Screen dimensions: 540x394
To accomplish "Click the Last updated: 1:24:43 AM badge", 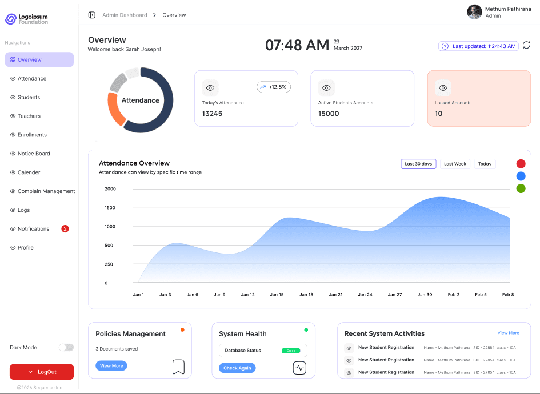I will (478, 46).
